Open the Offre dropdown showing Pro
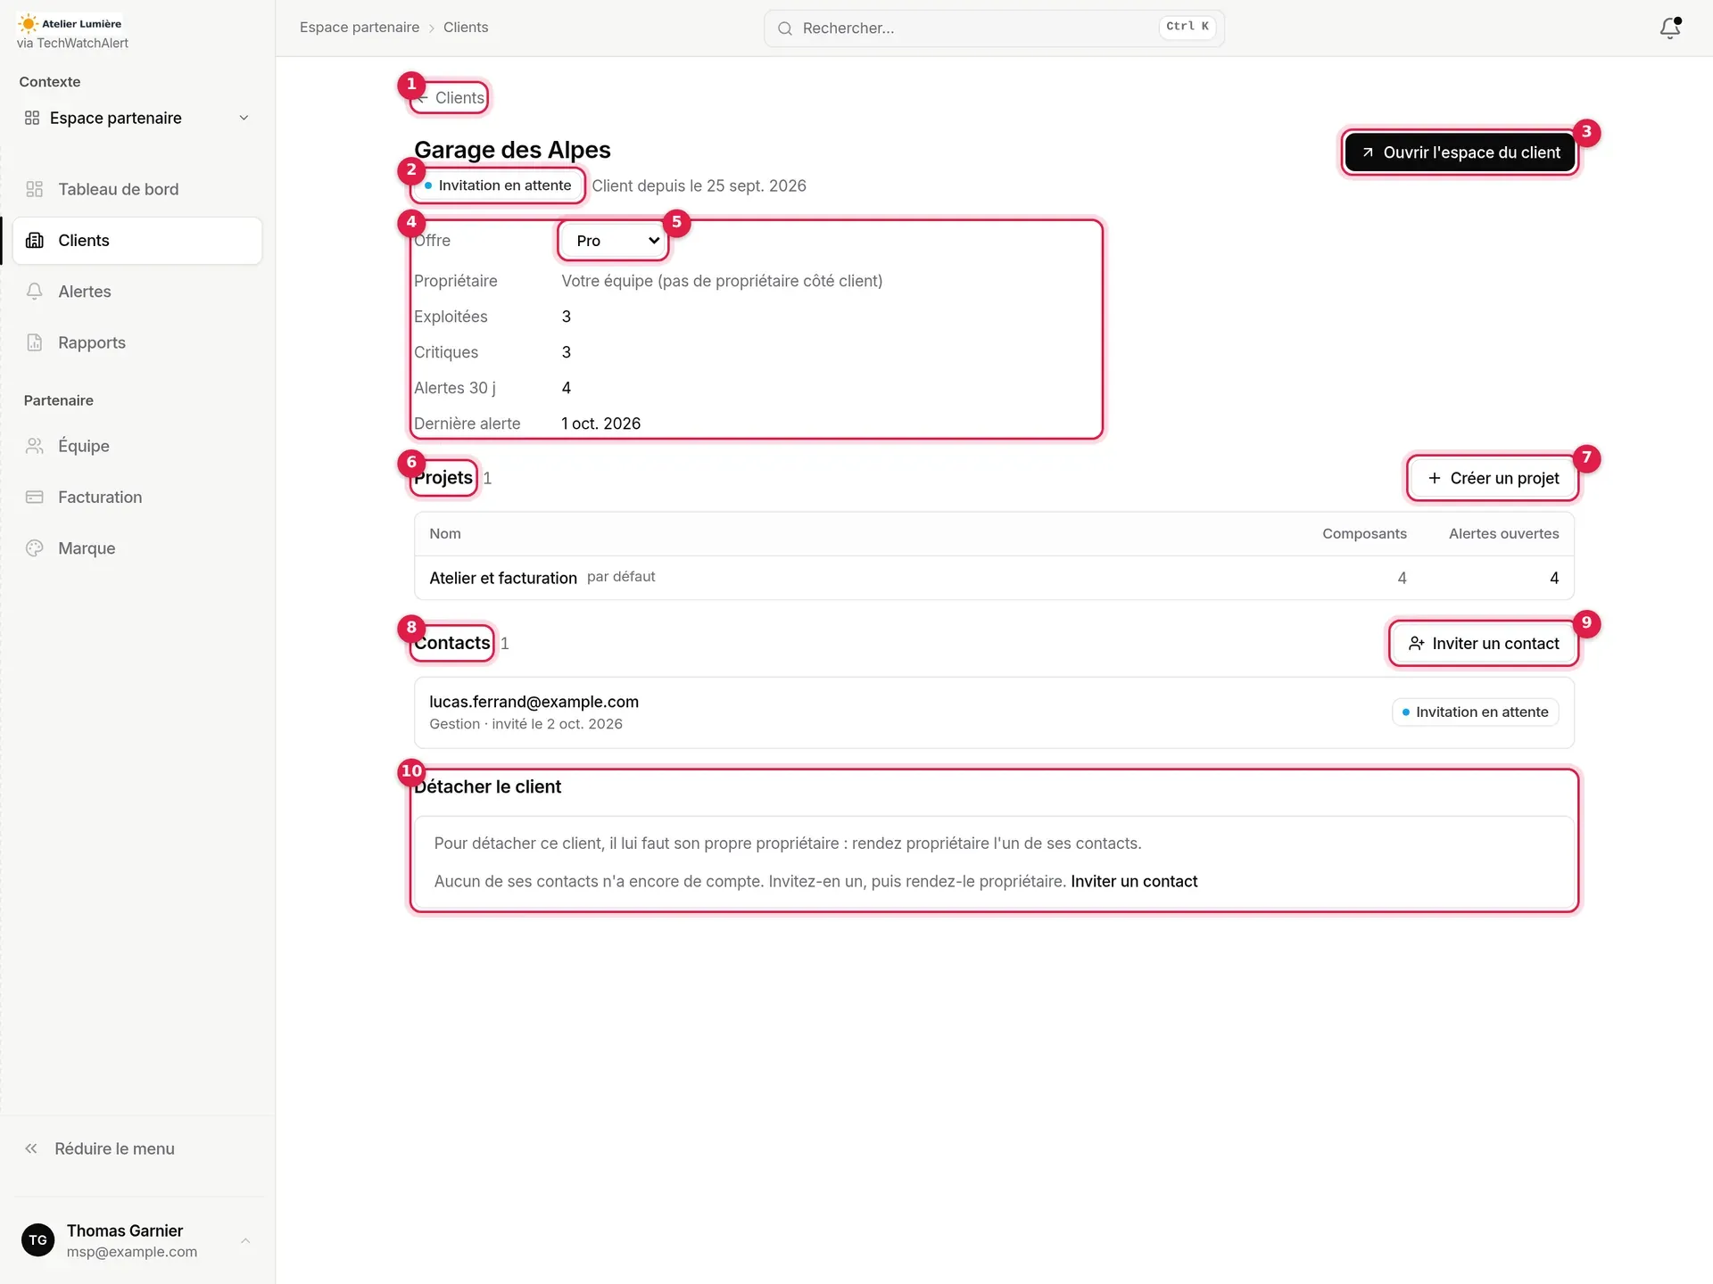This screenshot has height=1284, width=1713. pyautogui.click(x=613, y=241)
